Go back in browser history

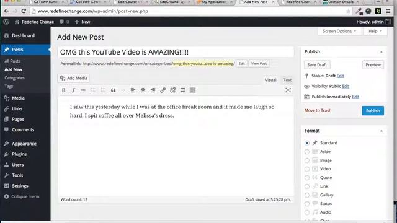pos(6,11)
